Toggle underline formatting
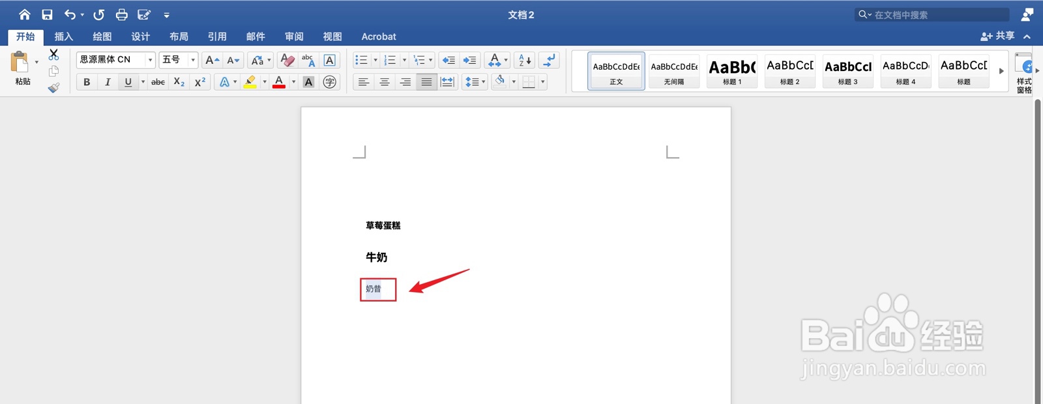The width and height of the screenshot is (1043, 404). coord(128,82)
